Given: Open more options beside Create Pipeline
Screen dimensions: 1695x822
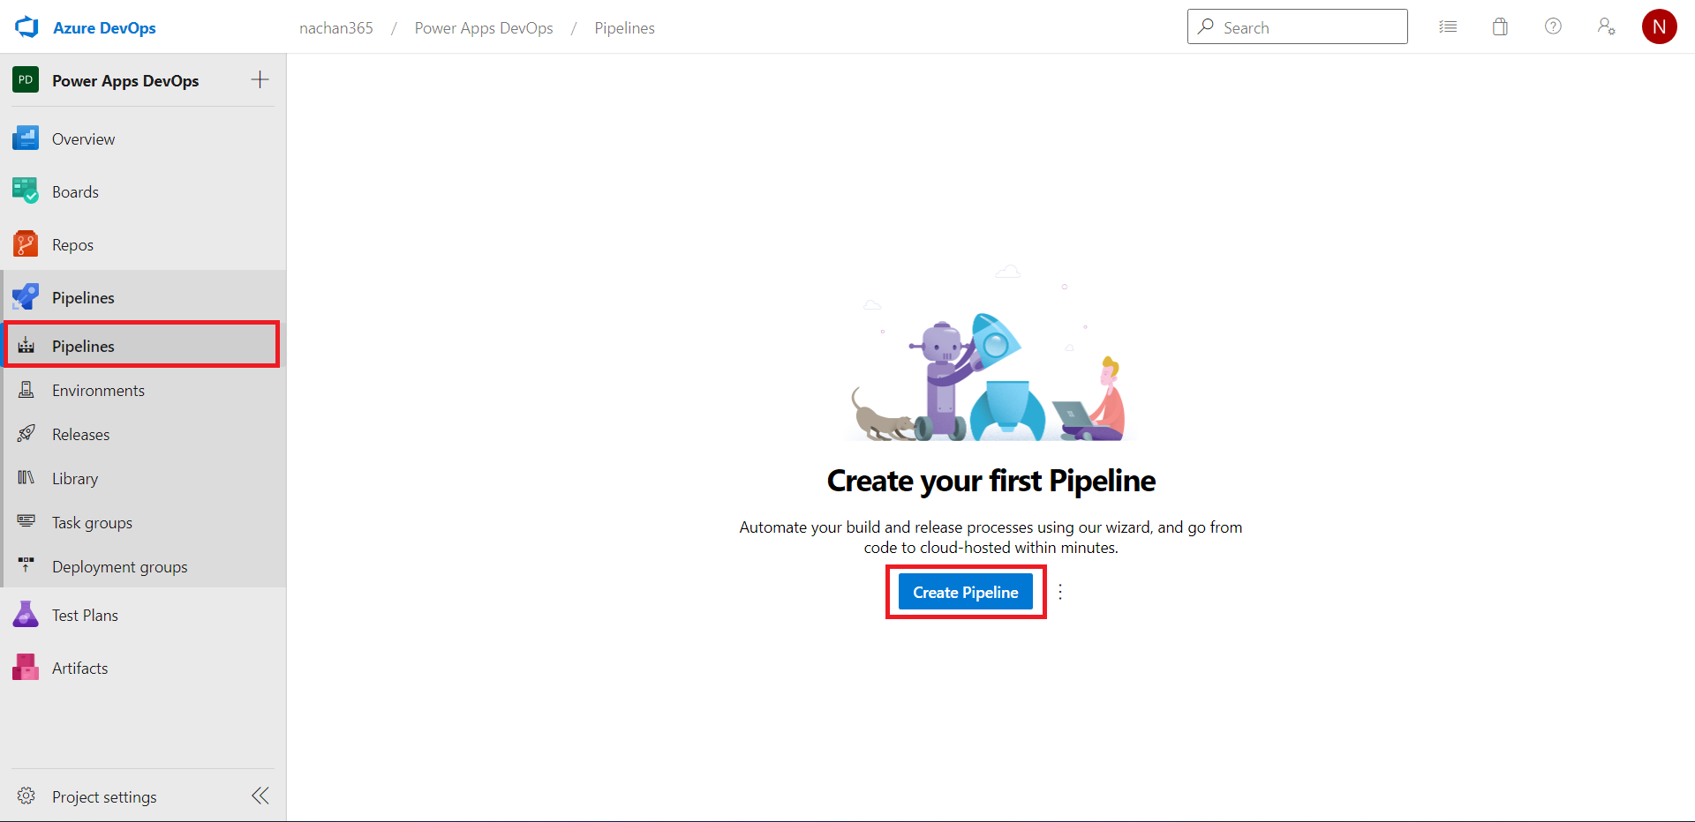Looking at the screenshot, I should coord(1060,592).
